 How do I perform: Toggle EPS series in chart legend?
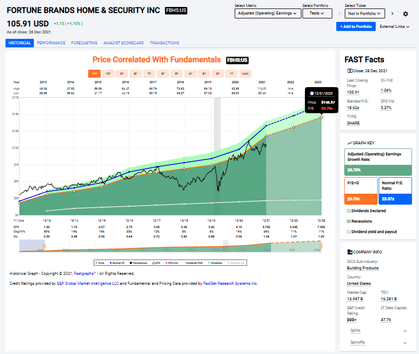(156, 263)
